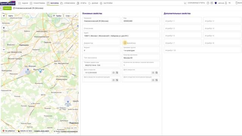242x136 pixels.
Task: Click the dark blue bug icon
Action: coord(216,3)
